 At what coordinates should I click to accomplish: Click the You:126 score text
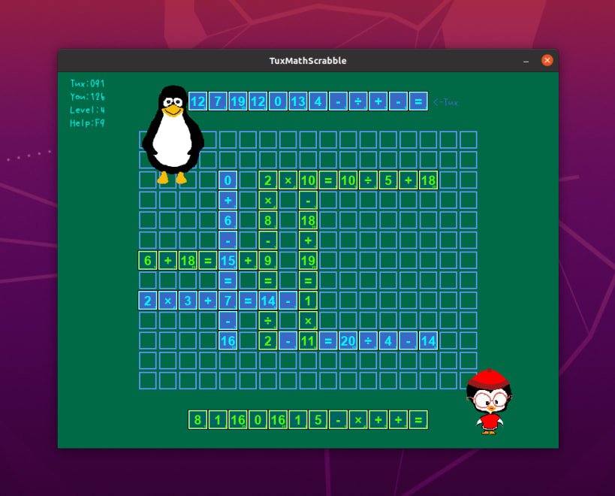point(87,96)
